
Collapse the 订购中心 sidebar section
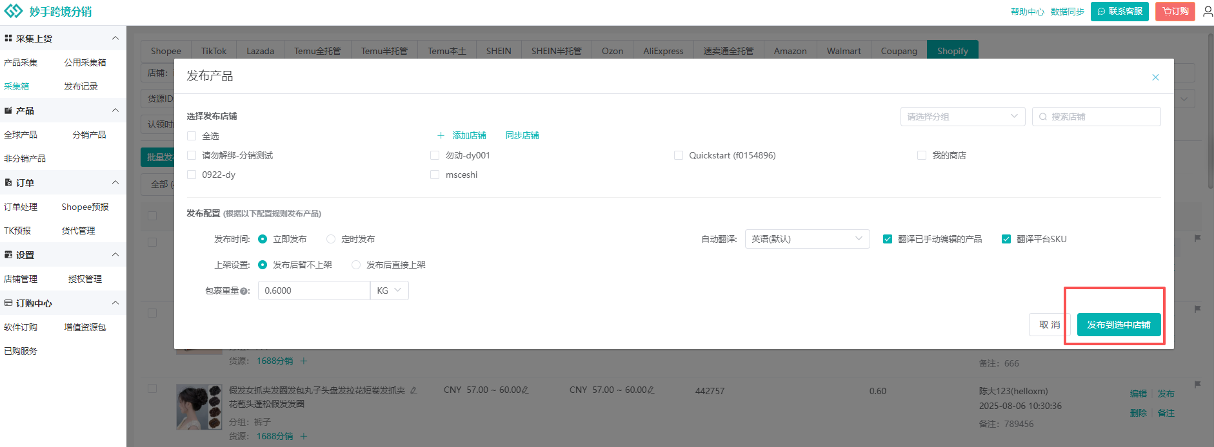point(115,303)
